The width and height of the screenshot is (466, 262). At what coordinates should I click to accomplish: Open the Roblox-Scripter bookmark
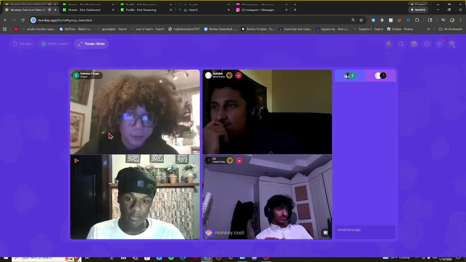[x=258, y=29]
